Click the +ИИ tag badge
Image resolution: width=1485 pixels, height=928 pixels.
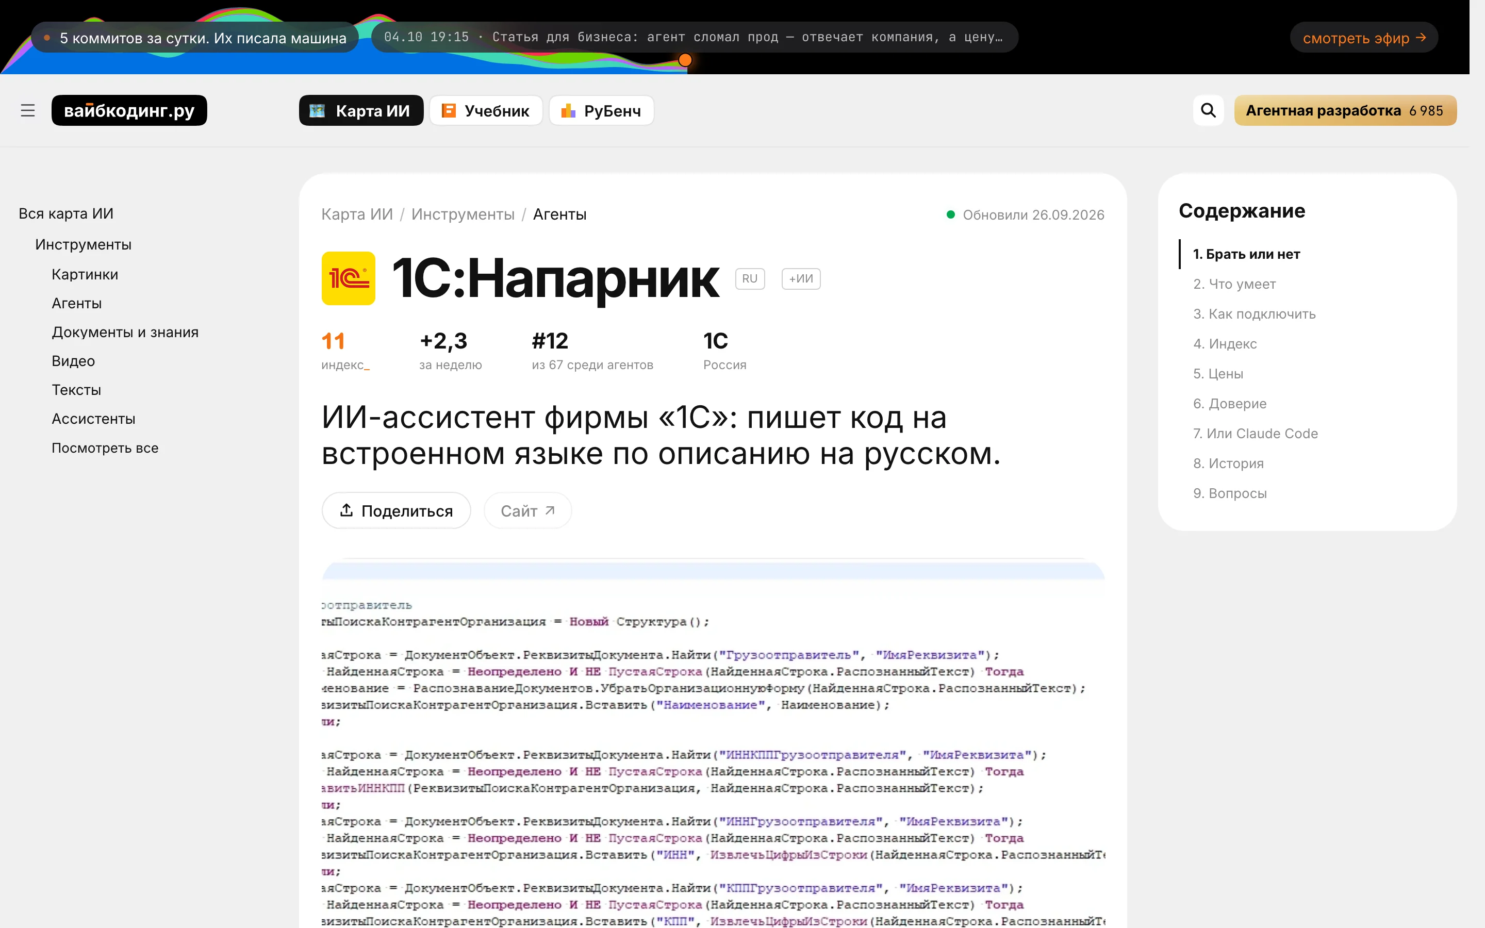click(801, 278)
